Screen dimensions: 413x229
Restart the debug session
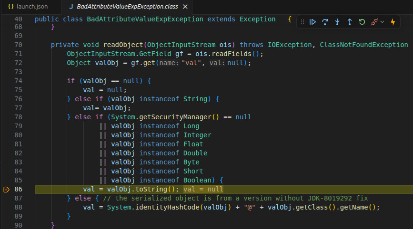point(362,22)
